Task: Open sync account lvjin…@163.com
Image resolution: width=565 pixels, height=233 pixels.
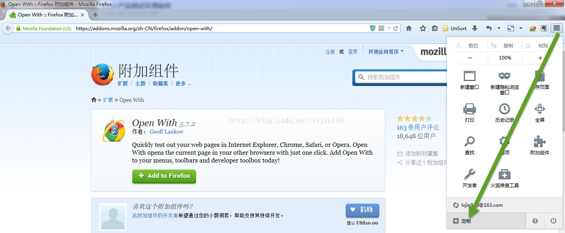Action: (x=504, y=205)
